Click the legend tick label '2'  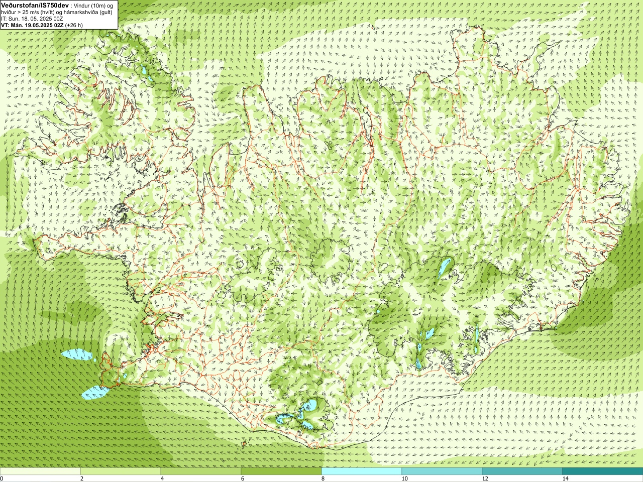[x=82, y=478]
